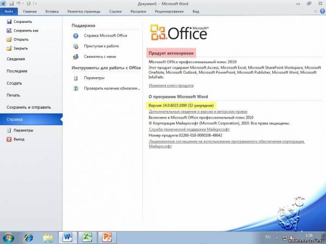Click the Проверить наличие обновлений icon
Image resolution: width=326 pixels, height=244 pixels.
[x=76, y=89]
